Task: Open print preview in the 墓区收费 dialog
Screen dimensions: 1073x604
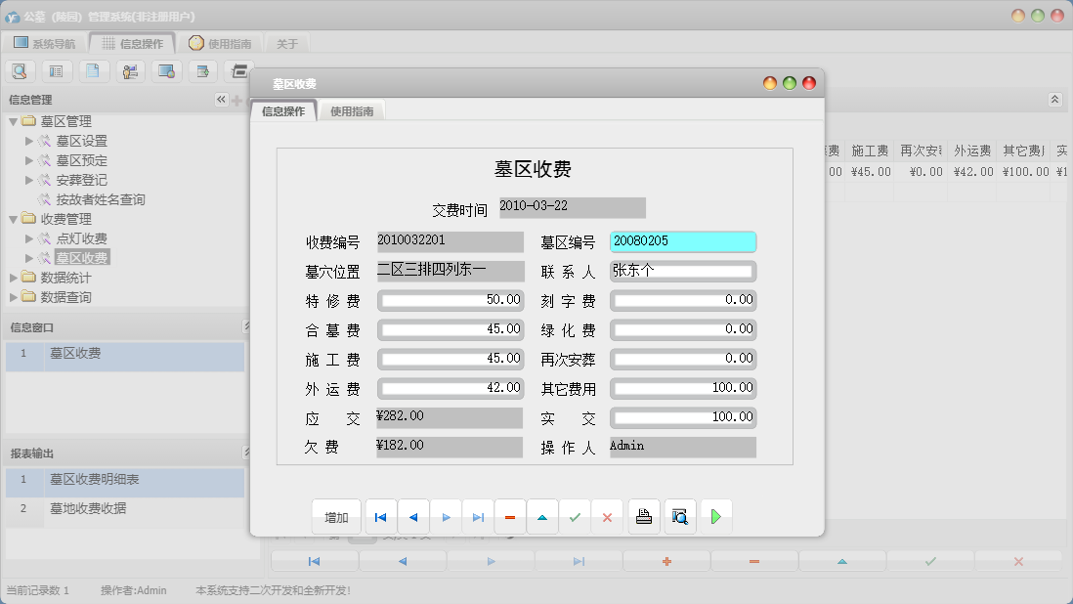Action: 678,517
